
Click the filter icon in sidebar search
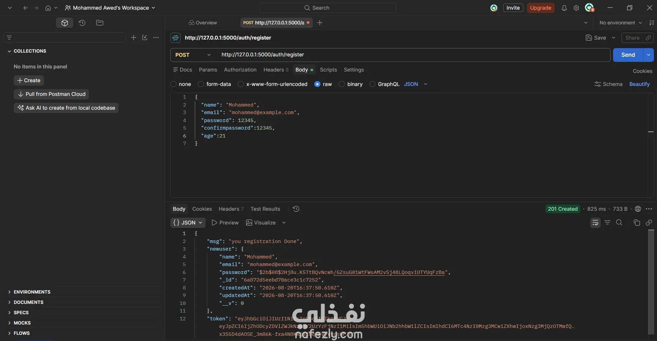(x=9, y=37)
